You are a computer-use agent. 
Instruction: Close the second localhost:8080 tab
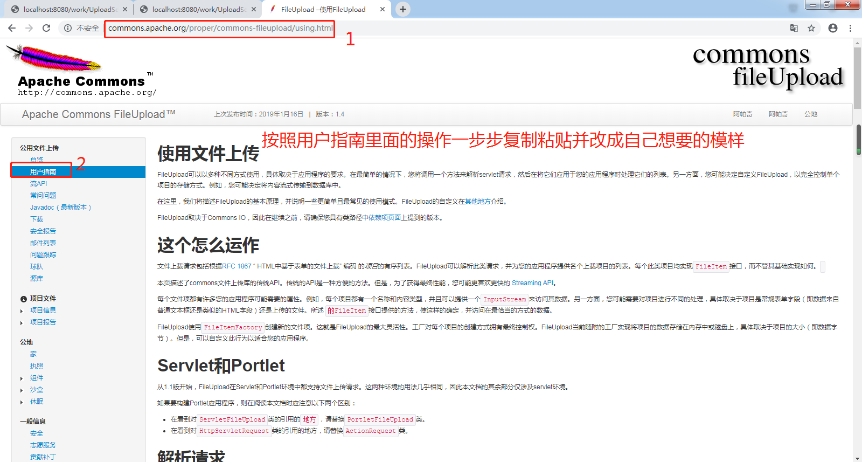tap(254, 9)
